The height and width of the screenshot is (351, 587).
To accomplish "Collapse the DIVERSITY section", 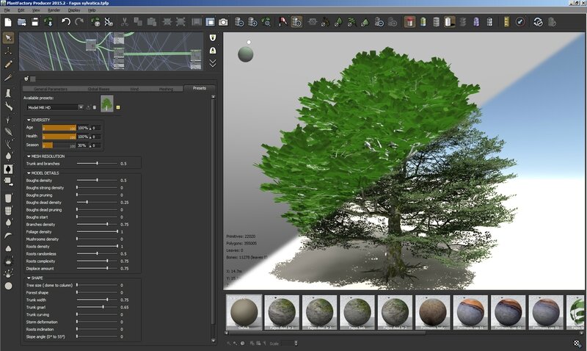I will tap(28, 120).
